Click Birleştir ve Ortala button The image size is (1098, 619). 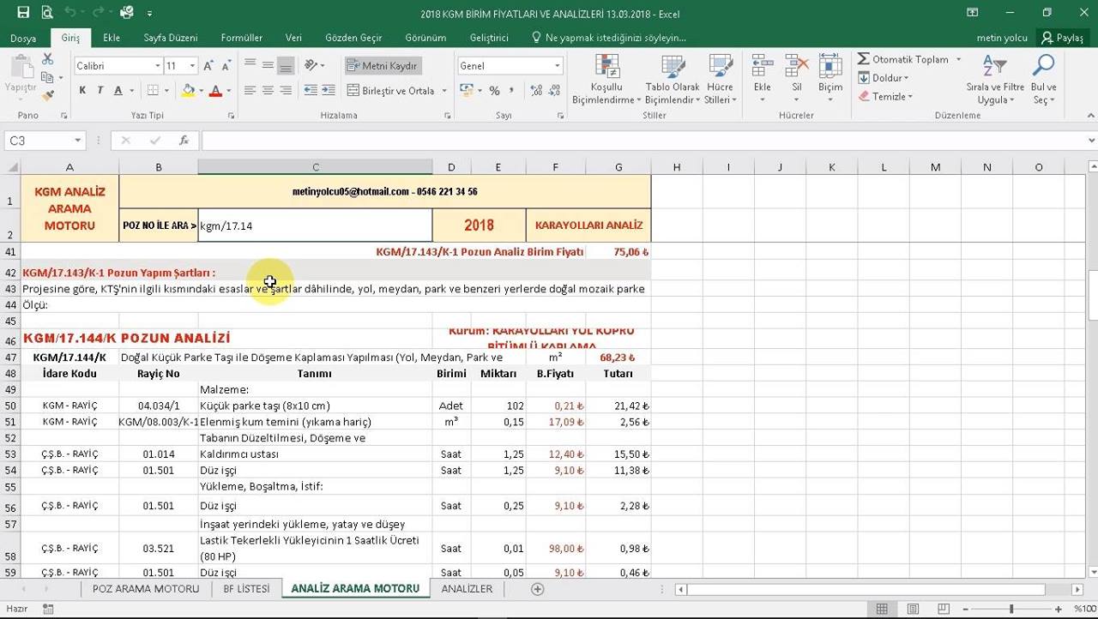pyautogui.click(x=396, y=91)
